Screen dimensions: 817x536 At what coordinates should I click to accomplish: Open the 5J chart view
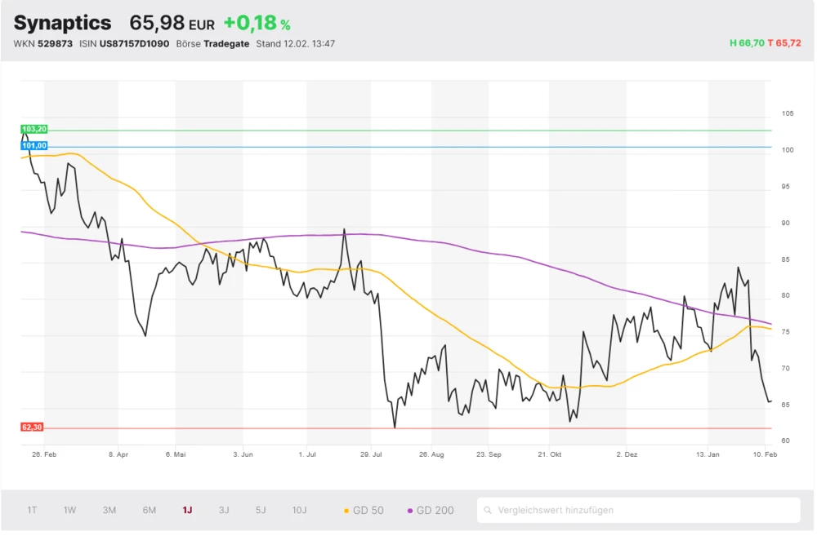pos(261,510)
